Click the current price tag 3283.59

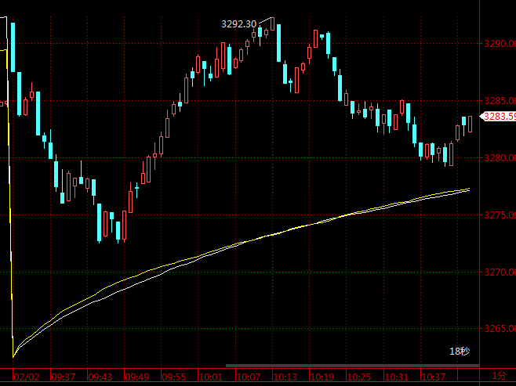coord(498,117)
